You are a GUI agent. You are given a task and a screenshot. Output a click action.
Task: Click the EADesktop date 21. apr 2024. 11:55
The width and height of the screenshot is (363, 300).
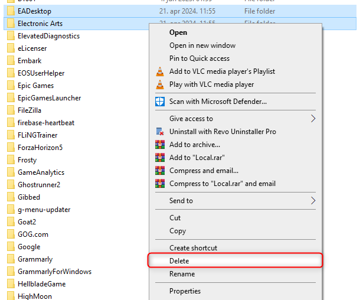187,11
